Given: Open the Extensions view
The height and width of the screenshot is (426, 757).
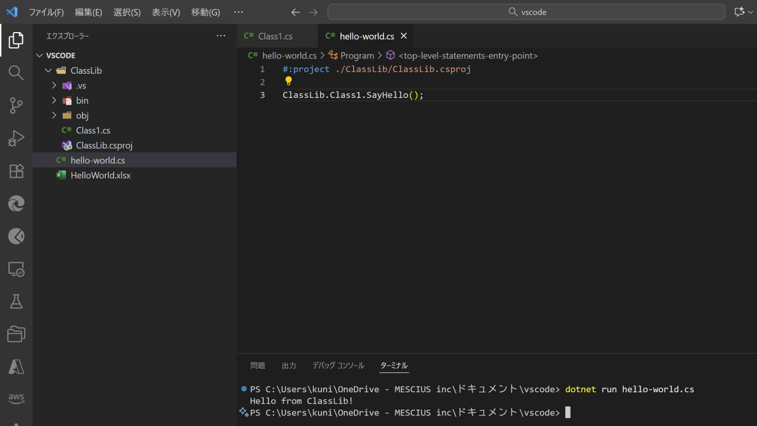Looking at the screenshot, I should click(x=16, y=171).
